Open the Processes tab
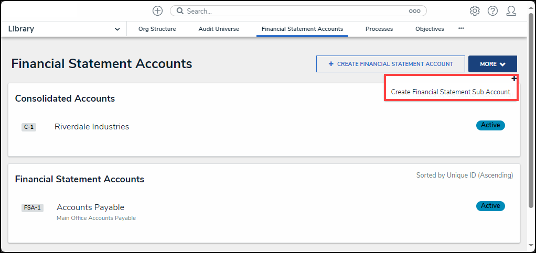The image size is (536, 253). 379,29
